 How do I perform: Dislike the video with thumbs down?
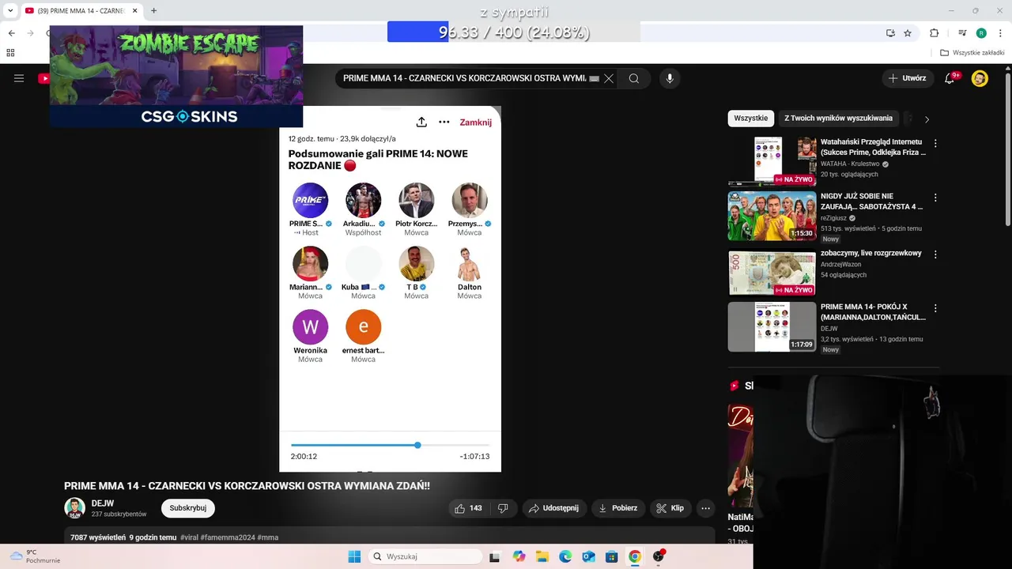click(504, 508)
